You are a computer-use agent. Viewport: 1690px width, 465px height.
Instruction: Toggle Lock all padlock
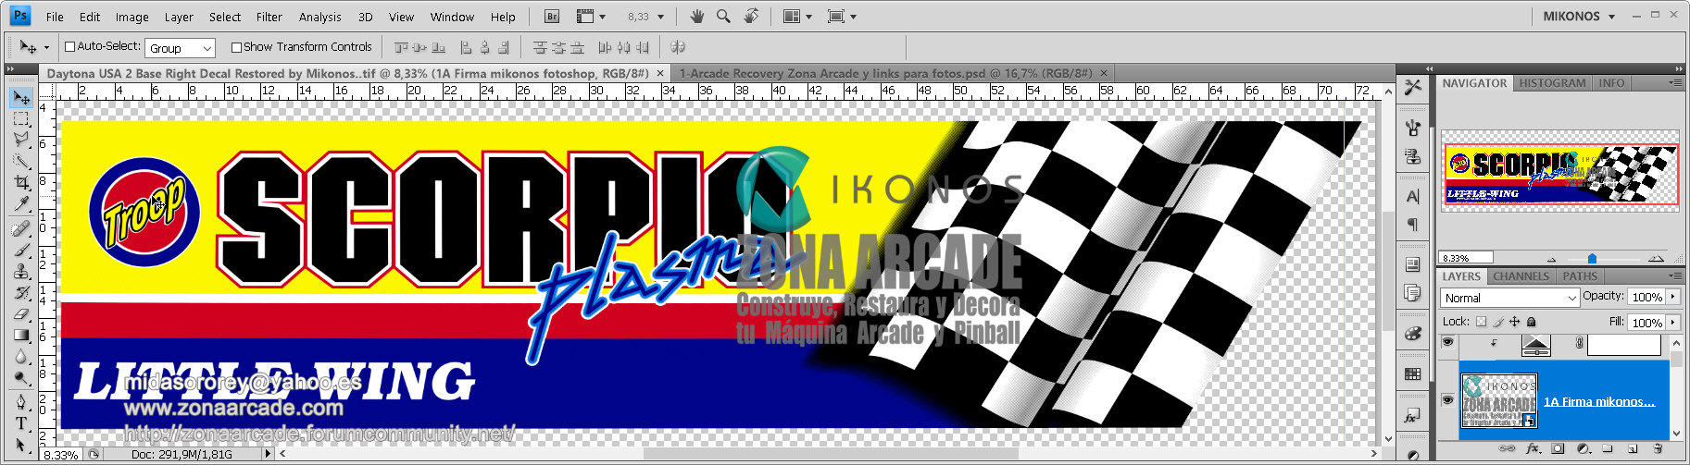tap(1532, 322)
